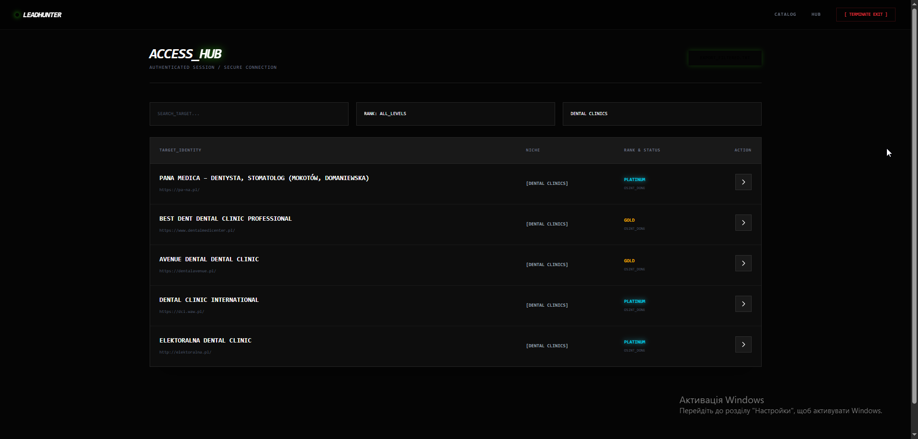Open the Best Dent row arrow
The width and height of the screenshot is (918, 439).
pyautogui.click(x=743, y=223)
